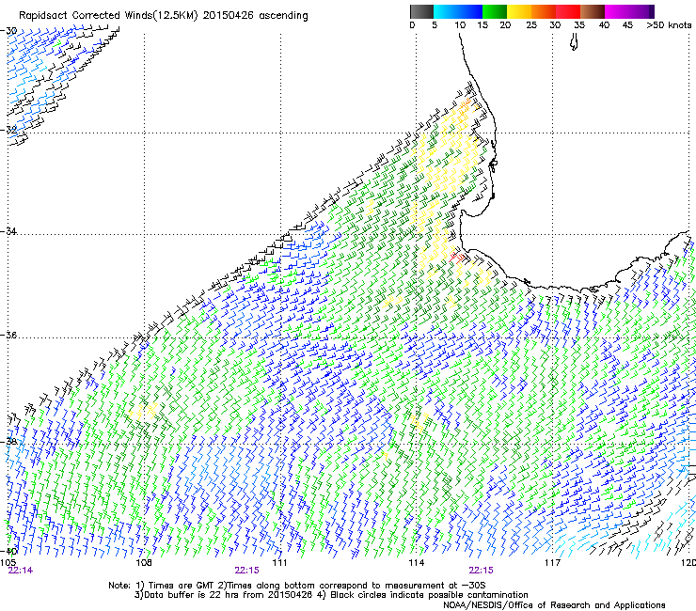Select the longitude label '117'
Screen dimensions: 696x611
click(x=553, y=563)
